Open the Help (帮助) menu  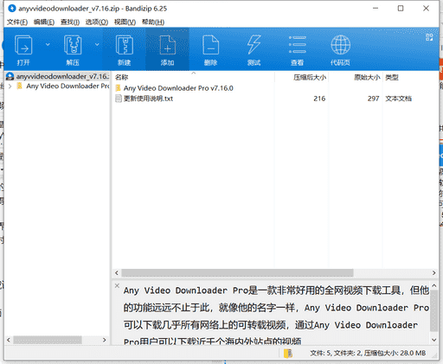click(x=153, y=22)
